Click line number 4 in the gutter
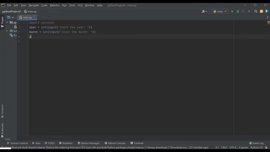 pyautogui.click(x=19, y=37)
